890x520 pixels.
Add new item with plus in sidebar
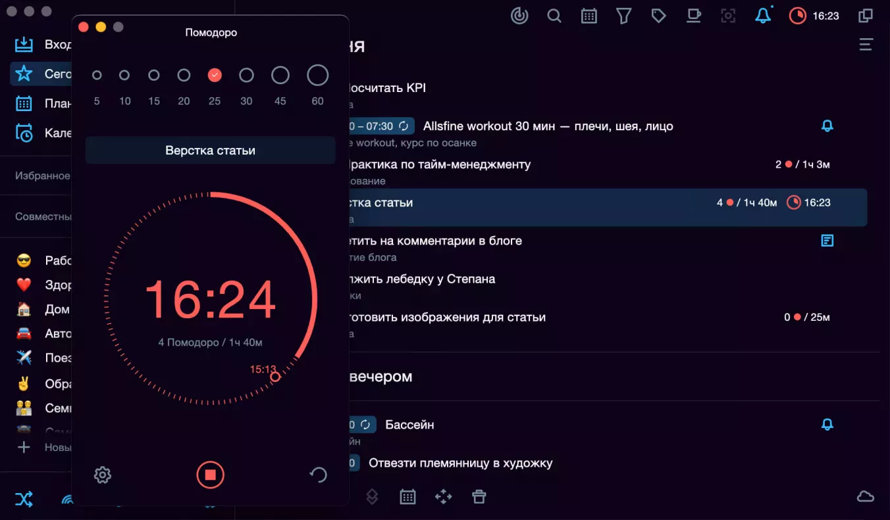(24, 447)
